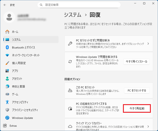Click the Windows Update sync icon in sidebar

pyautogui.click(x=7, y=118)
